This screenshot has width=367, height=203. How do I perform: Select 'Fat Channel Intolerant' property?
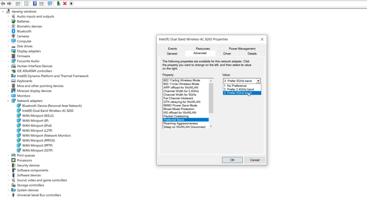point(186,98)
